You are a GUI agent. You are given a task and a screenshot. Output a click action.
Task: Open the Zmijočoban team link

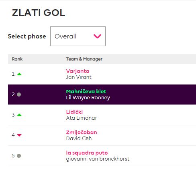[82, 132]
